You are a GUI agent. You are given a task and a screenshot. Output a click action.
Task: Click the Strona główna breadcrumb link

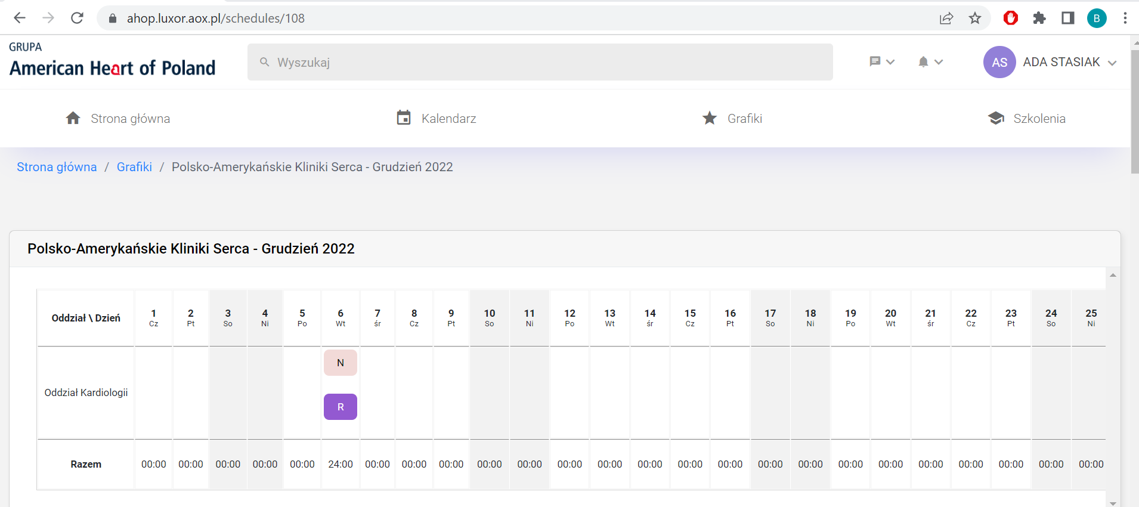[57, 167]
